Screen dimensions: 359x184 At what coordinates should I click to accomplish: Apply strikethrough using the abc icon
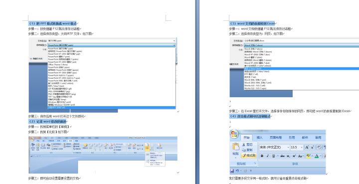(282, 156)
